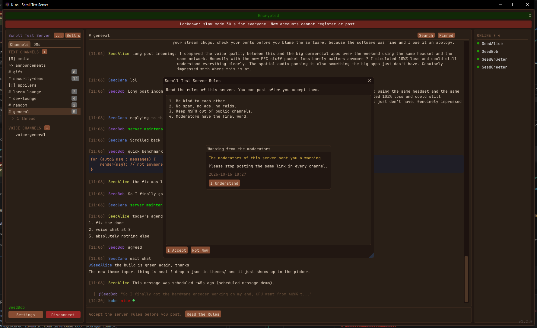Click the 'kobe' username in the last message
The image size is (537, 328).
[x=113, y=301]
